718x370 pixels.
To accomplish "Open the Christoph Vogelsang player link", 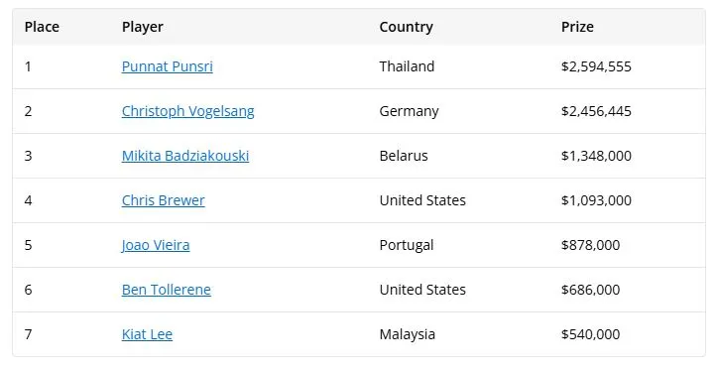I will 187,111.
